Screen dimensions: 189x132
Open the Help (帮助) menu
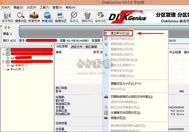tap(71, 8)
